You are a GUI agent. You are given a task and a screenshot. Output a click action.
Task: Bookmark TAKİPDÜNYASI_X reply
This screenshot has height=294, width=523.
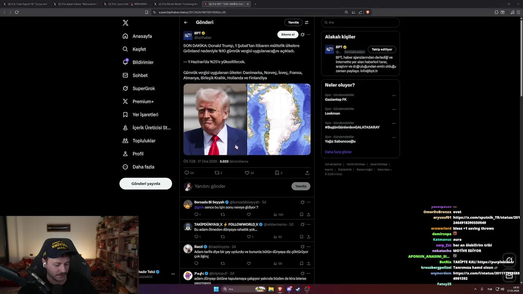pyautogui.click(x=302, y=236)
